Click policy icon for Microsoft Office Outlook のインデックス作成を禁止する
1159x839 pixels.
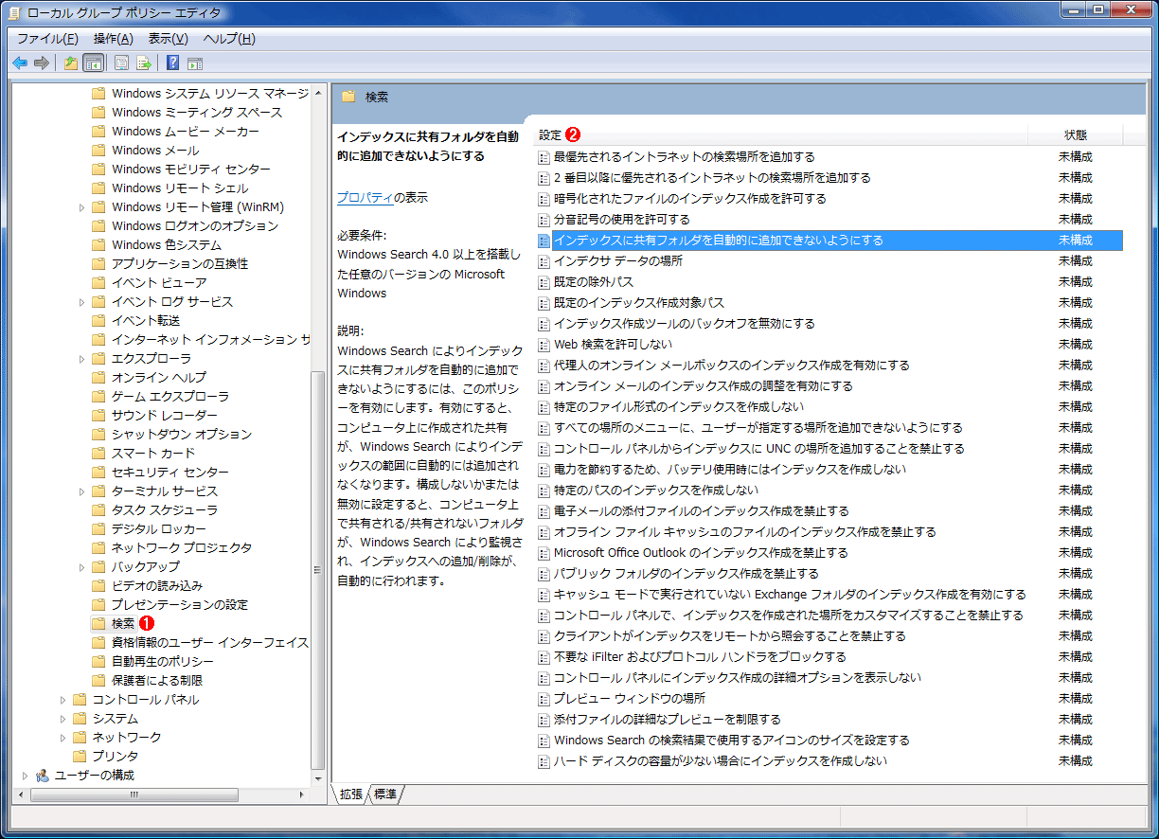click(544, 553)
